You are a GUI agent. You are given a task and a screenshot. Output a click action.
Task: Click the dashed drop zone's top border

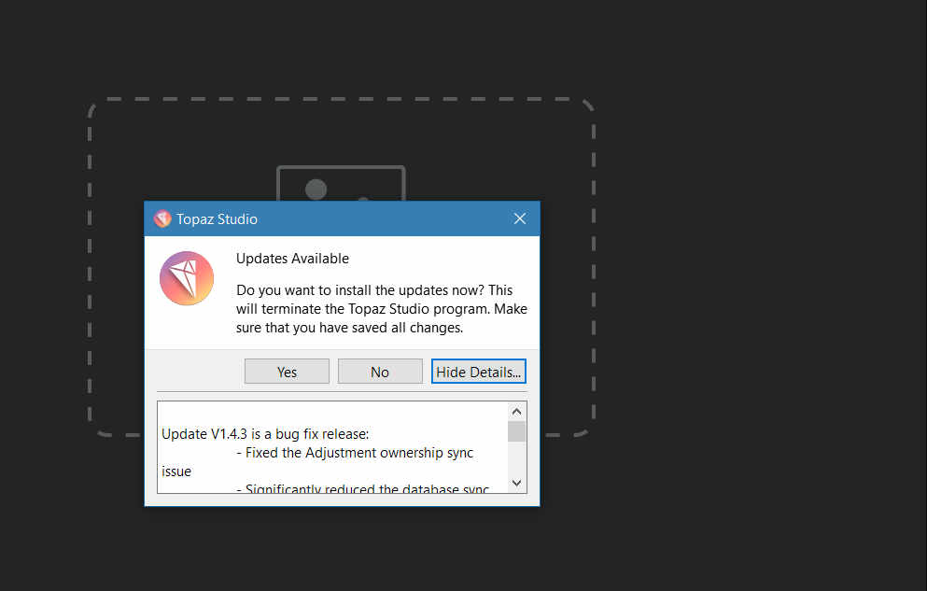click(x=341, y=99)
